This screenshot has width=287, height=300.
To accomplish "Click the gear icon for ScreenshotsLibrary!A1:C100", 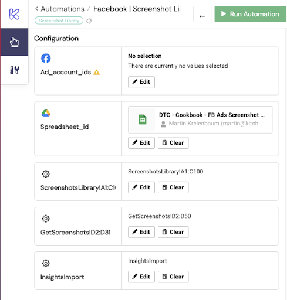I will (46, 174).
